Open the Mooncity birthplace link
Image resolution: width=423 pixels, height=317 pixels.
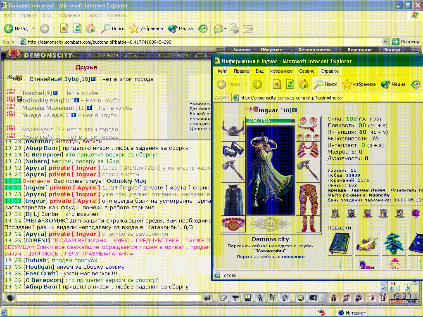(379, 195)
